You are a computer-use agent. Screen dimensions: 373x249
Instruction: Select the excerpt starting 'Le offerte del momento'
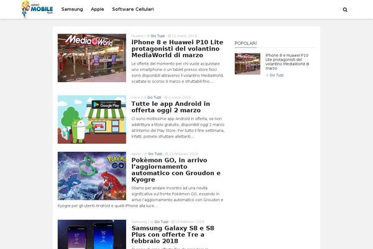(177, 72)
